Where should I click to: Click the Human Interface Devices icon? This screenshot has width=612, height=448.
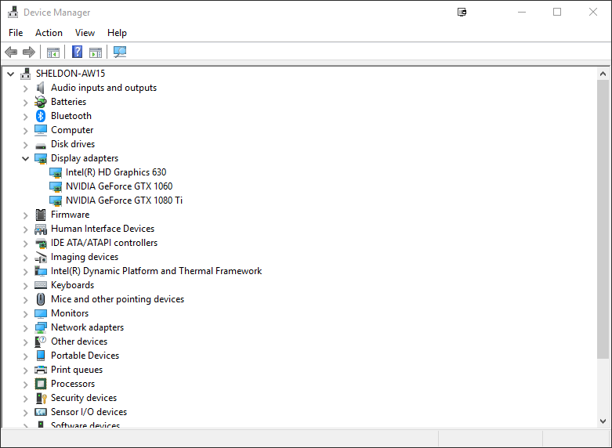(x=41, y=229)
